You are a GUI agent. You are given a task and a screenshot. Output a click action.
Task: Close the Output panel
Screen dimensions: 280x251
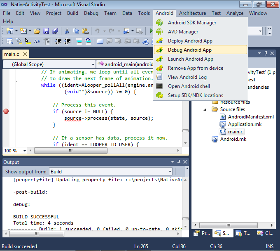pos(185,162)
